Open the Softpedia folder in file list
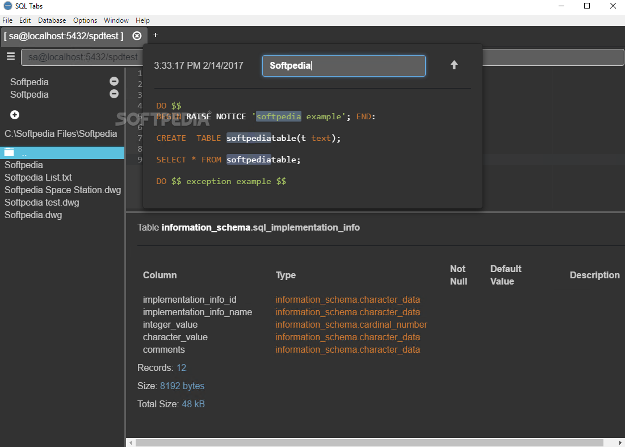The image size is (625, 447). 23,165
